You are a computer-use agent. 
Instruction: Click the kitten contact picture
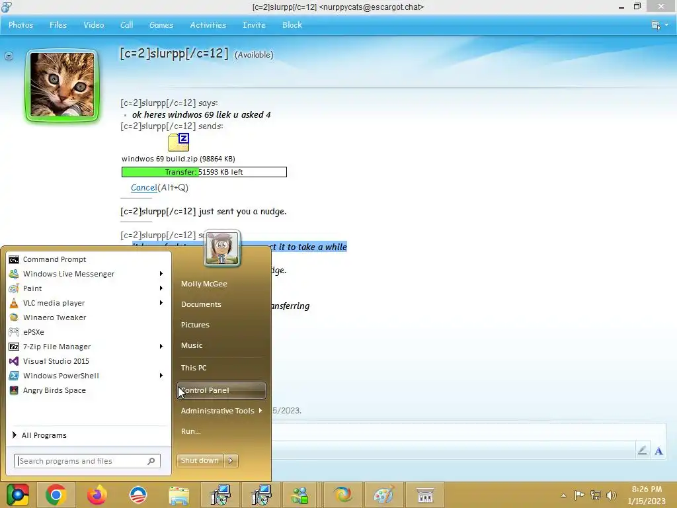pos(63,85)
